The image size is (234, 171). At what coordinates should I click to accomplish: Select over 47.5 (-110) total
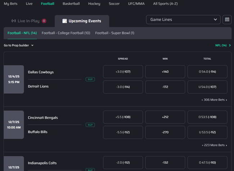[x=207, y=162]
